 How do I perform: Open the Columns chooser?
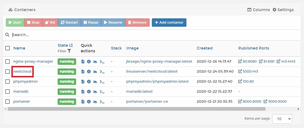(x=259, y=10)
